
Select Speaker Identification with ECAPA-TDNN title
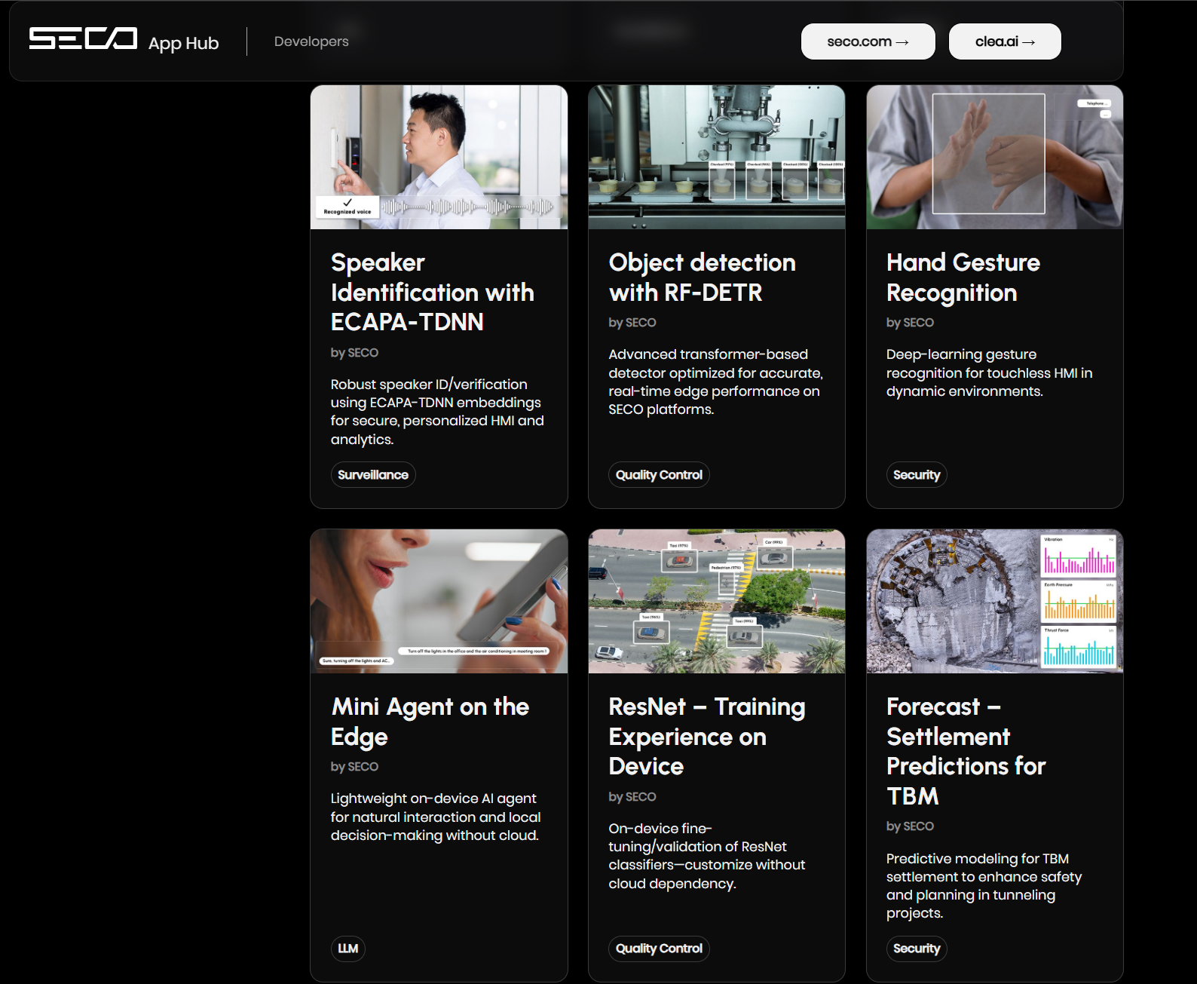[433, 292]
